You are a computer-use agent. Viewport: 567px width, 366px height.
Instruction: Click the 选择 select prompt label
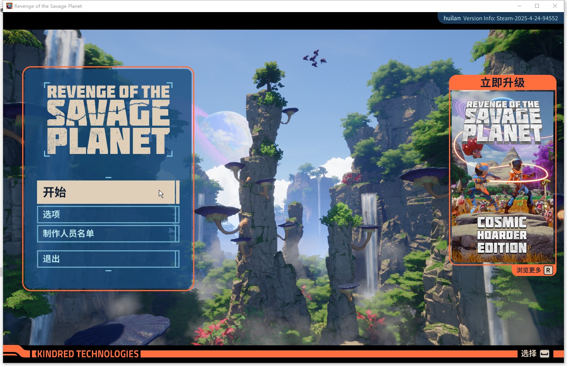528,354
